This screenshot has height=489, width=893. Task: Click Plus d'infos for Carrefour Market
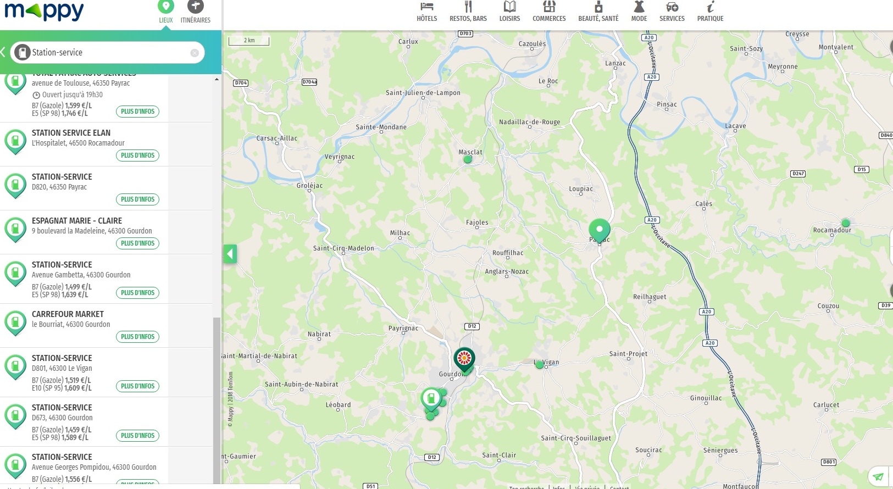137,337
